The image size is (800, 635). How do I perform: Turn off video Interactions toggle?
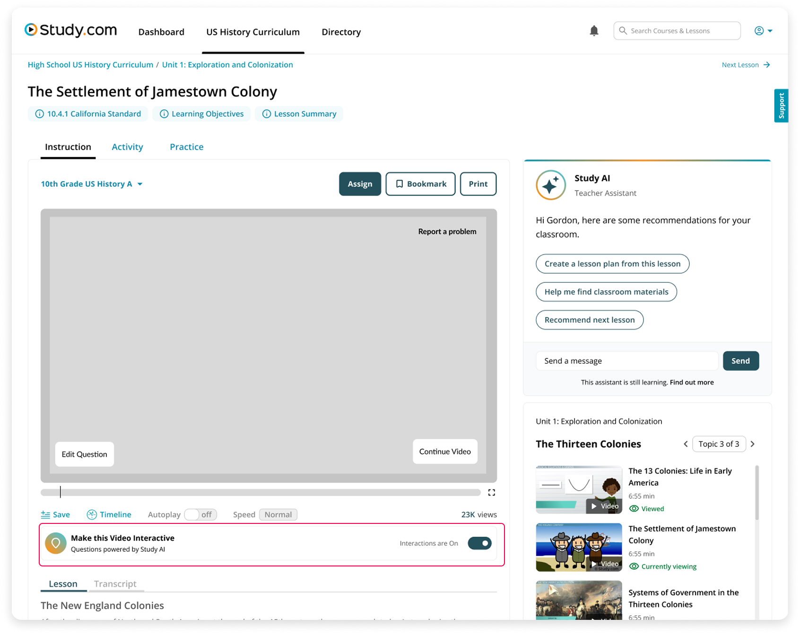(x=479, y=543)
